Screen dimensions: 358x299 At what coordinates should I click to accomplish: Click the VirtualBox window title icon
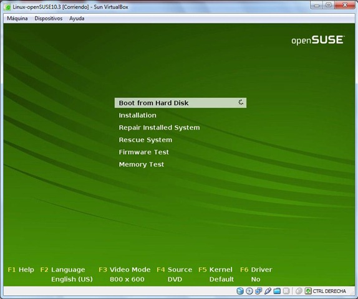pyautogui.click(x=7, y=7)
